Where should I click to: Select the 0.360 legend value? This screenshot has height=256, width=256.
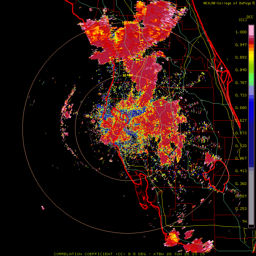point(241,184)
